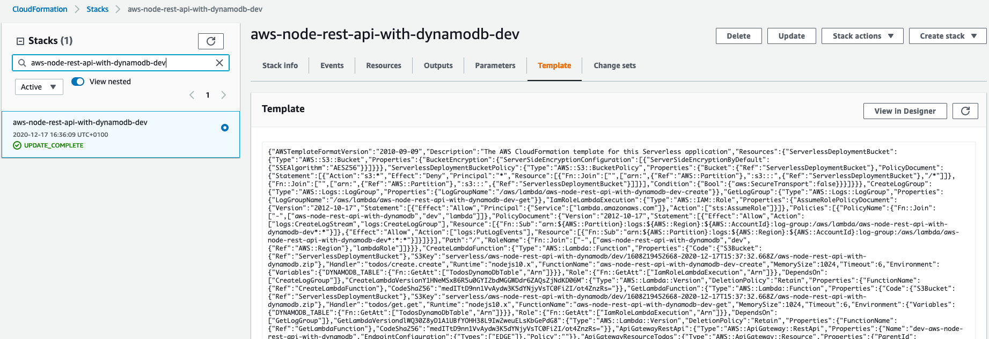Refresh the Stacks list

point(210,41)
